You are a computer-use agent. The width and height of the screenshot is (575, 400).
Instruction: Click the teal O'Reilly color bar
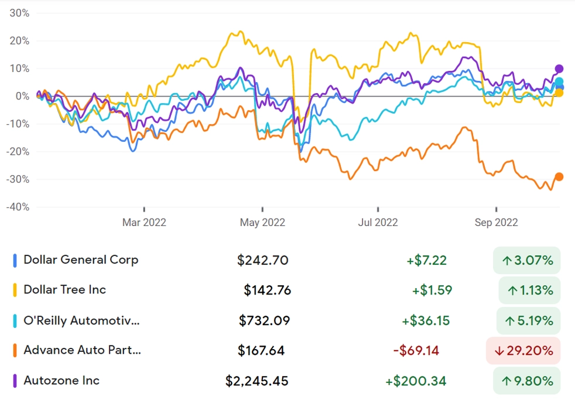click(x=15, y=321)
